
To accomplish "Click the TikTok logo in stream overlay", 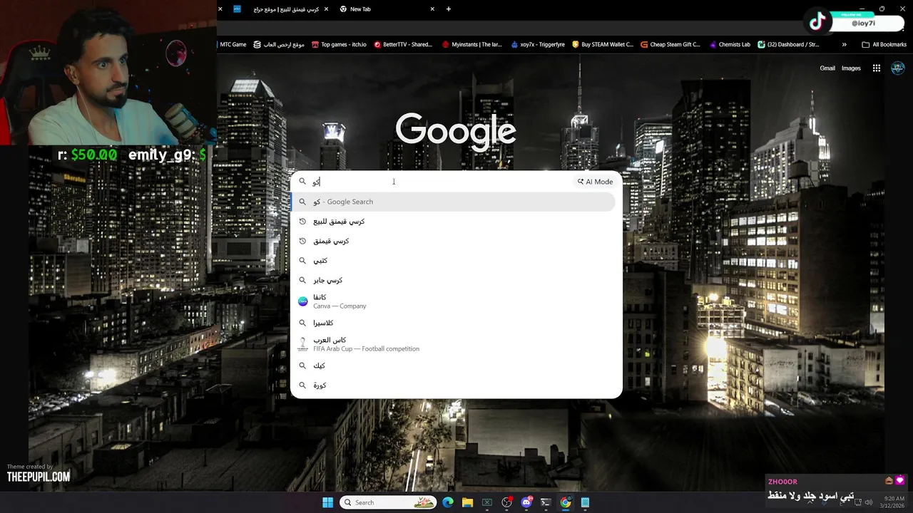I will (817, 21).
